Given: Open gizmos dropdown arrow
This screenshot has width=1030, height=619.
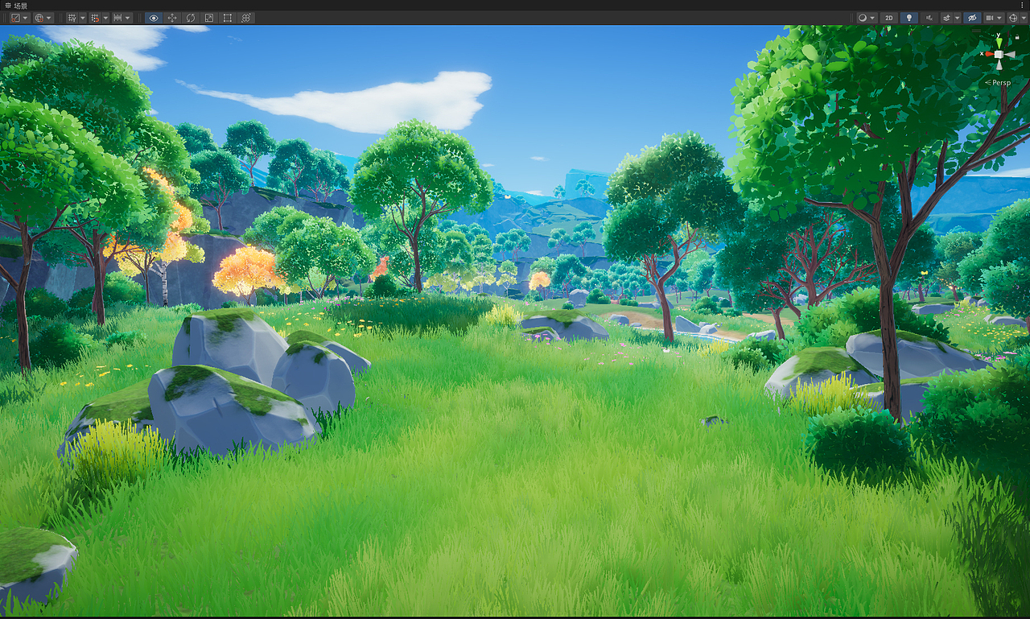Looking at the screenshot, I should 1024,18.
